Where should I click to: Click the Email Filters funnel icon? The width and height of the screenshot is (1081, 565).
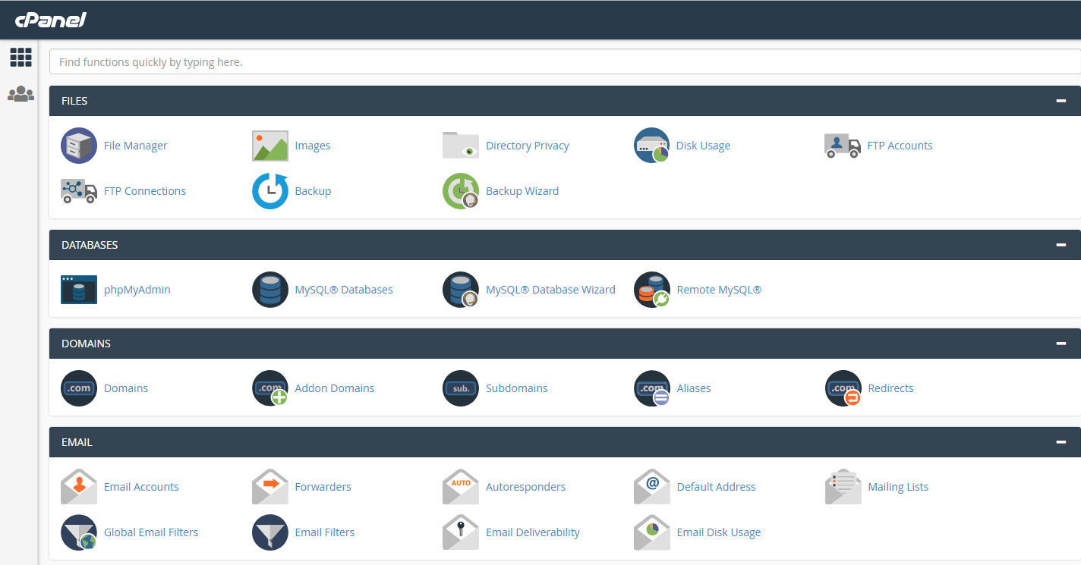point(270,532)
